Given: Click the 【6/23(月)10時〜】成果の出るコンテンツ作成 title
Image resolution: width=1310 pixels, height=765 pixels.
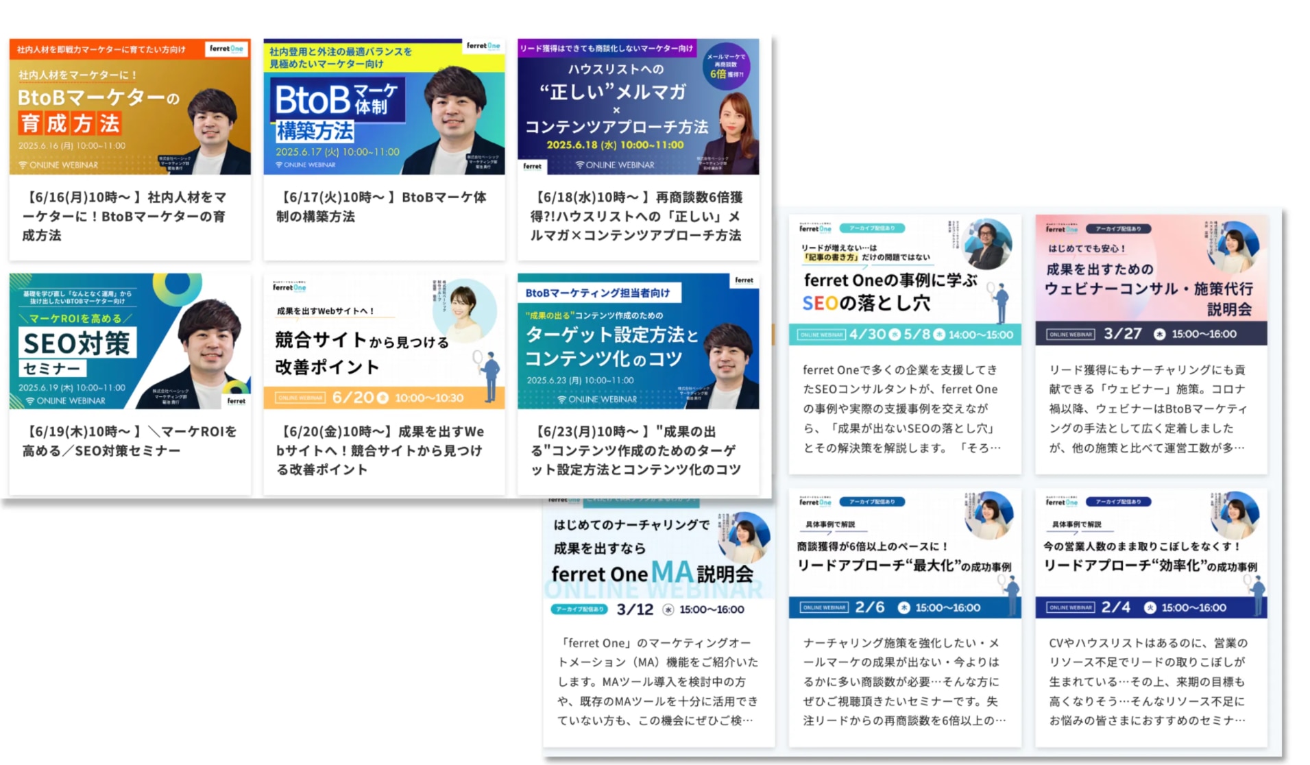Looking at the screenshot, I should (636, 450).
